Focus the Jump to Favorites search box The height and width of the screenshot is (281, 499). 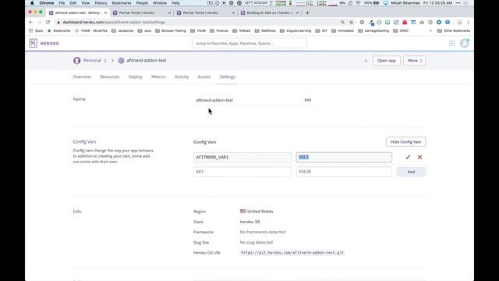249,44
